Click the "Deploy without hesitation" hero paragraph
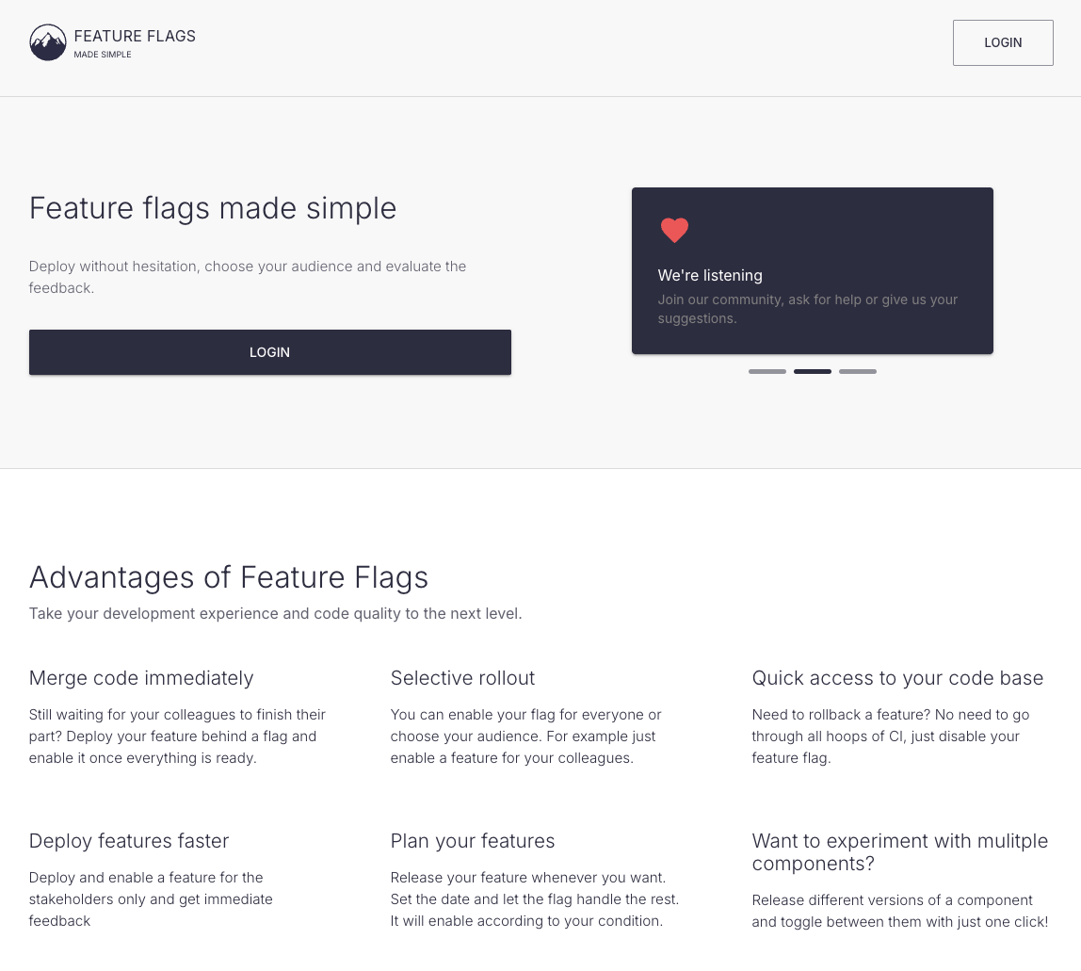 point(248,277)
